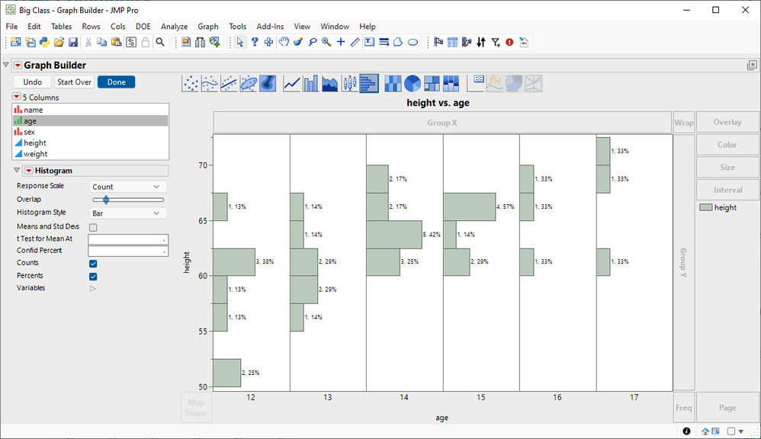The image size is (761, 439).
Task: Click the Color drop zone
Action: click(727, 145)
